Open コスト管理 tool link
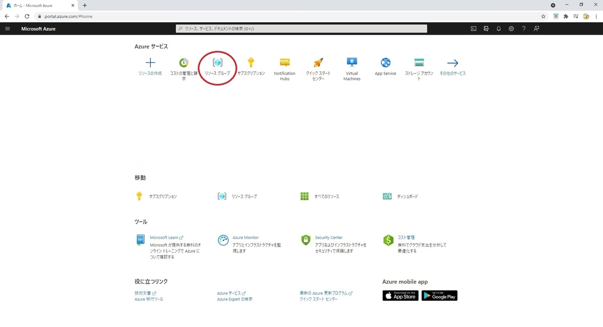 point(406,237)
